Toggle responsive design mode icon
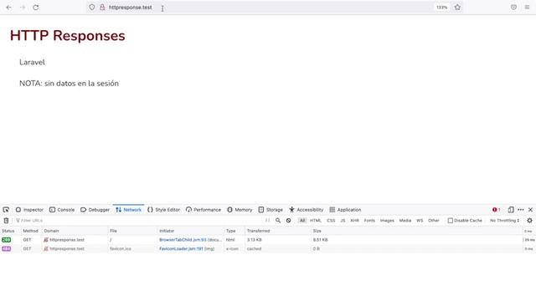Image resolution: width=536 pixels, height=301 pixels. pyautogui.click(x=511, y=210)
